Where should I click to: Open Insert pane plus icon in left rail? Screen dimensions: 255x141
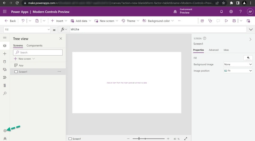coord(5,54)
